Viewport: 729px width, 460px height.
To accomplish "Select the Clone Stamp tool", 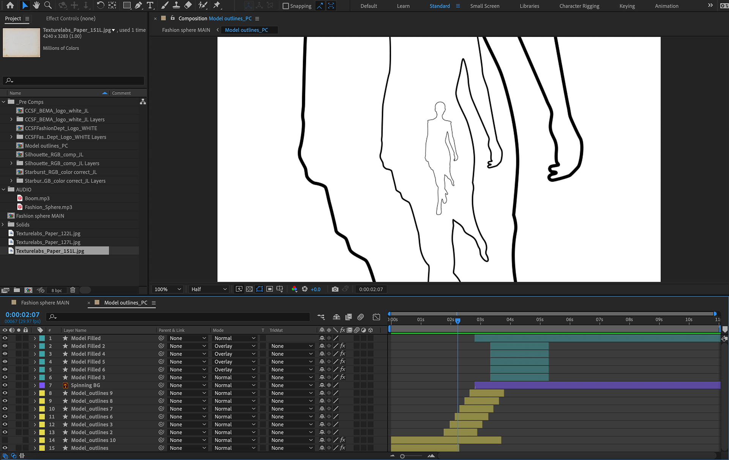I will tap(176, 5).
